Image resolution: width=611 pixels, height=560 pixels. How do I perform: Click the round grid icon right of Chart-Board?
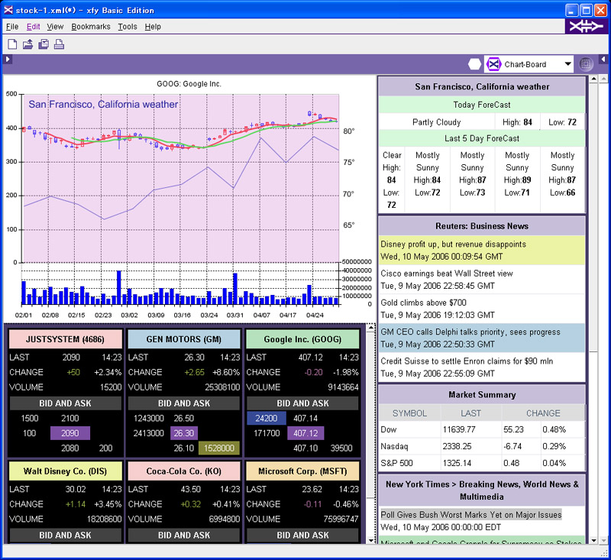point(585,64)
